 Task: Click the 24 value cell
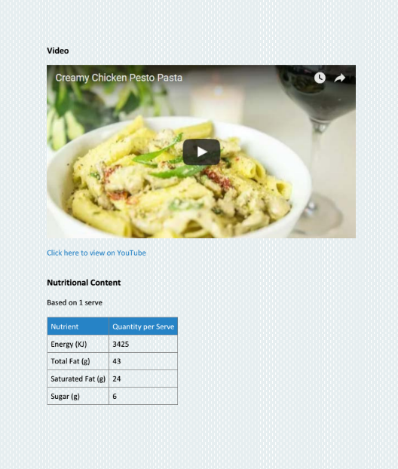tap(143, 379)
